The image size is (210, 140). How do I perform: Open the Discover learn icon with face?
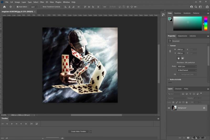[x=192, y=7]
